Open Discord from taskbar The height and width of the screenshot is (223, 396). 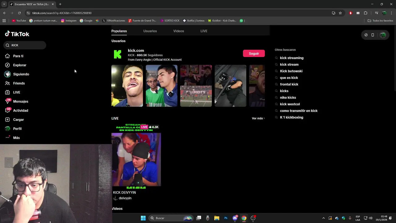tap(235, 218)
